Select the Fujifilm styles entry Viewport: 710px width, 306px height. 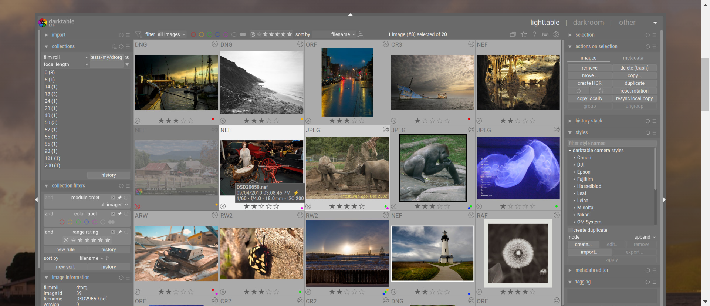coord(585,179)
